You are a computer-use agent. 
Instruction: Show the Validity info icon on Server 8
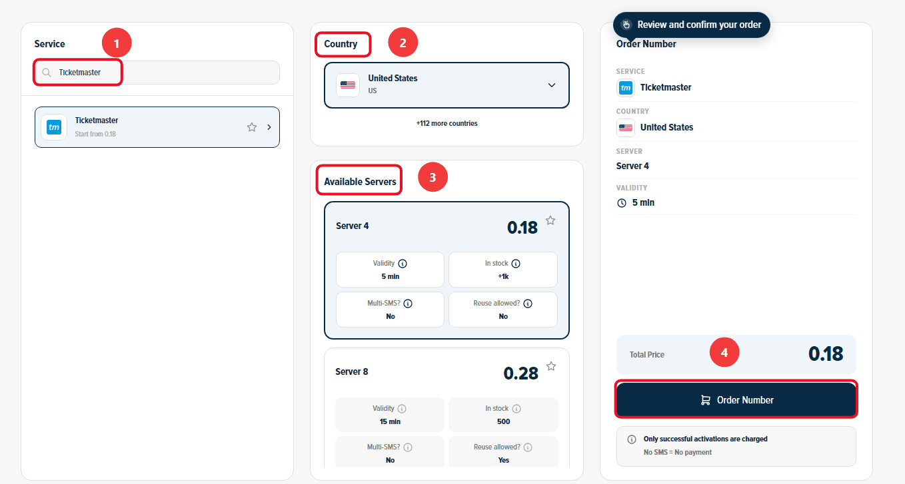click(x=402, y=409)
